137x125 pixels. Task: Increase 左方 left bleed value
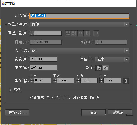(78, 80)
